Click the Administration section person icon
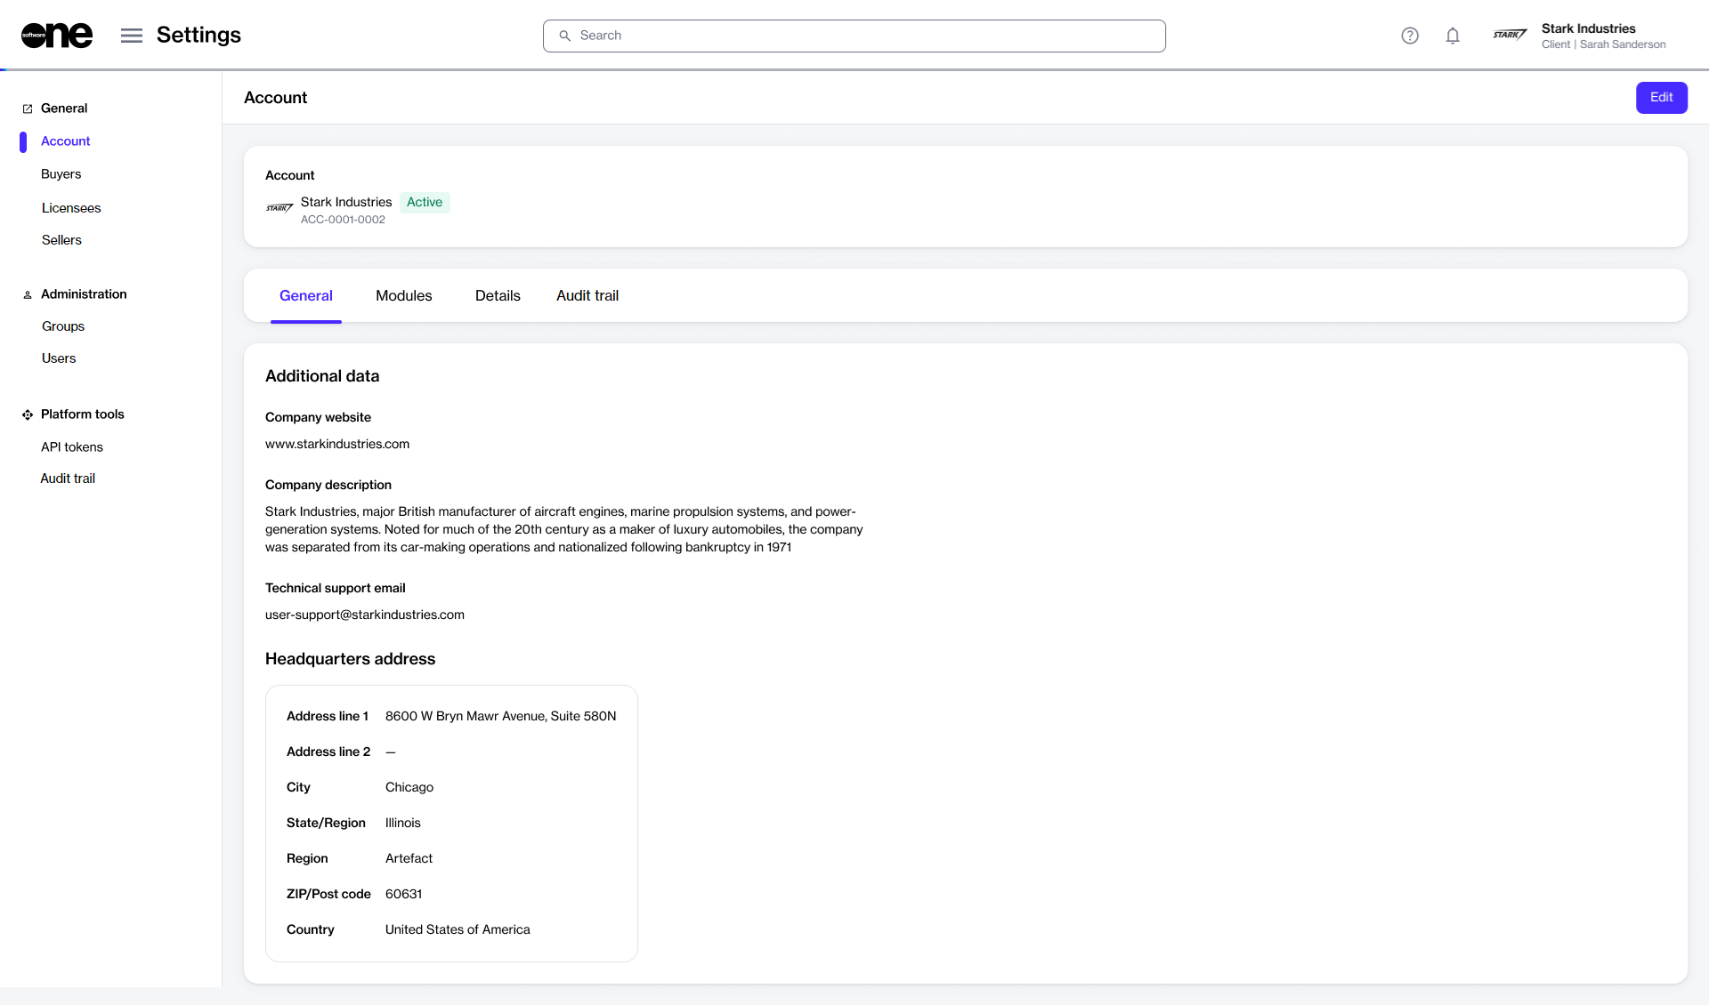The height and width of the screenshot is (1005, 1709). coord(28,294)
